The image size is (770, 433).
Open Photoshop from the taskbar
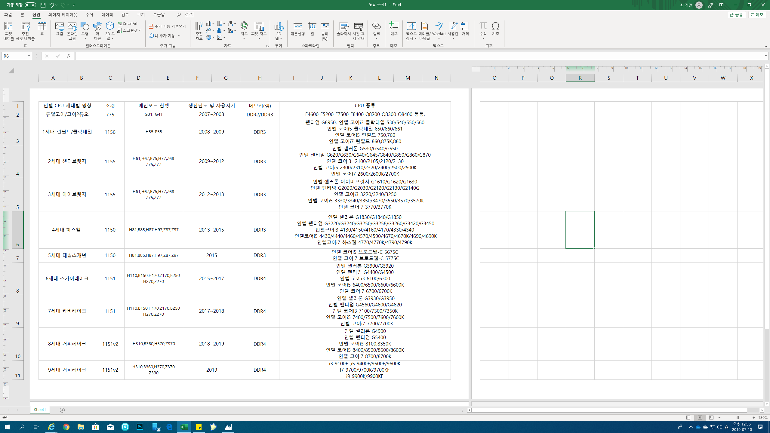point(140,427)
